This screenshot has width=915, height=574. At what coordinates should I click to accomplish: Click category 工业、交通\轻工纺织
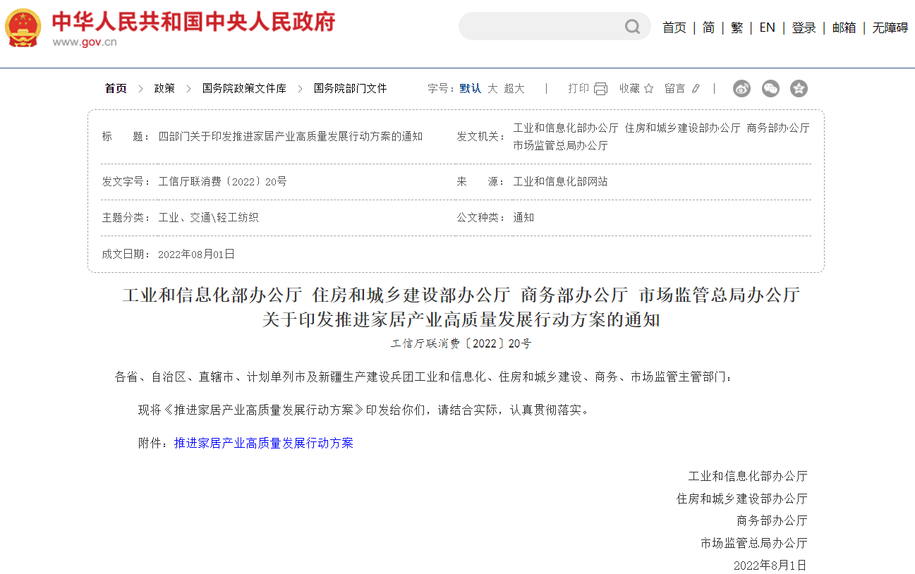pos(209,217)
